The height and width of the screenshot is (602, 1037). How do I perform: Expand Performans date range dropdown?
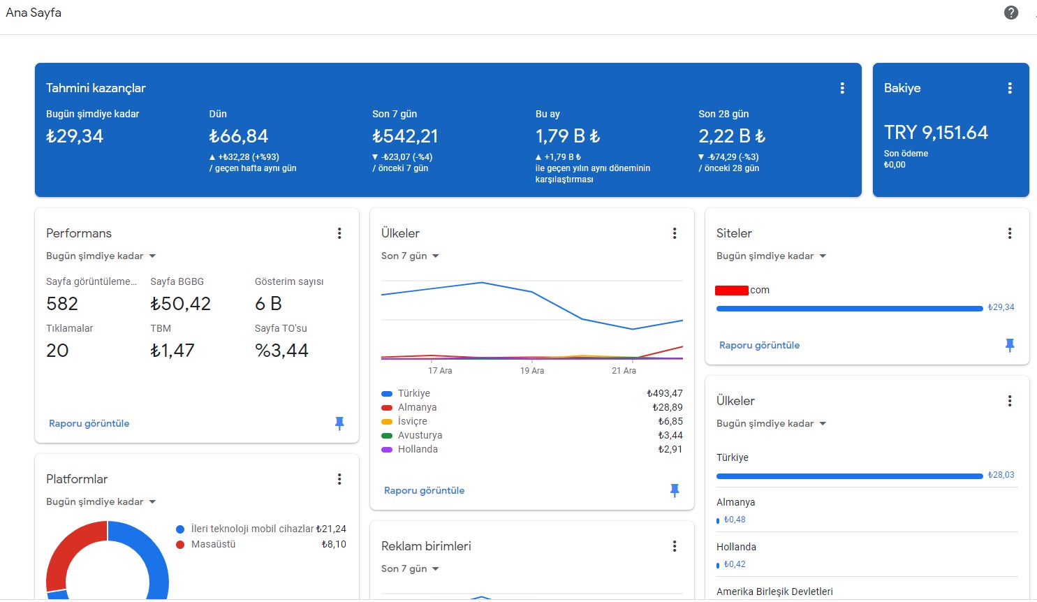[x=101, y=256]
